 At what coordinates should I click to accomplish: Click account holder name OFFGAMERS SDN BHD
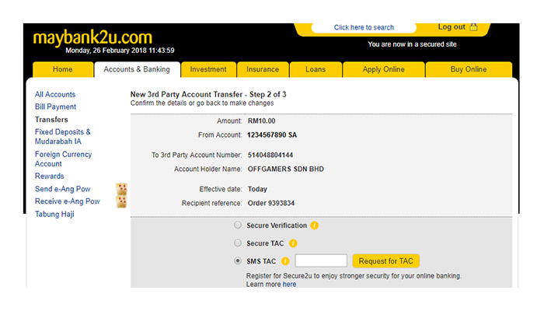(285, 169)
